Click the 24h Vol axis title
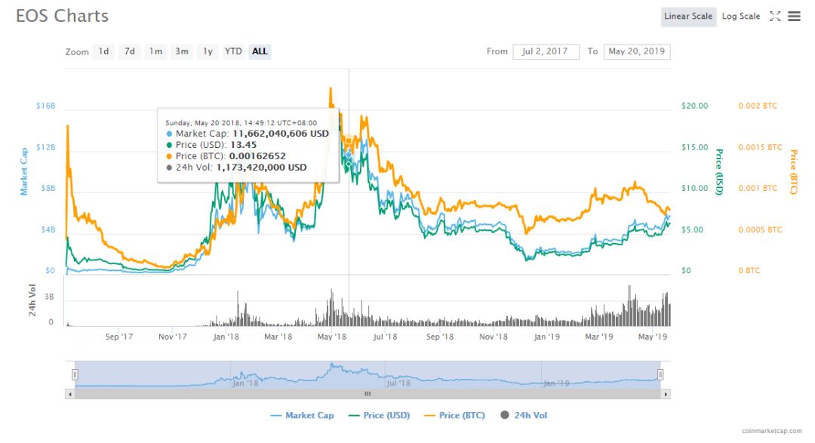 click(32, 300)
